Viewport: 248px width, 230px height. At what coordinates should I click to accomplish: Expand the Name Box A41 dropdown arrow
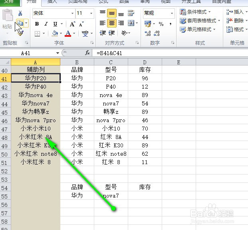click(x=58, y=53)
